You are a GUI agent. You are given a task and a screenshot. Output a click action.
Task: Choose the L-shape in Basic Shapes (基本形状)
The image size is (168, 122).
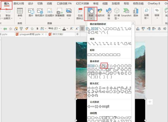click(x=115, y=70)
